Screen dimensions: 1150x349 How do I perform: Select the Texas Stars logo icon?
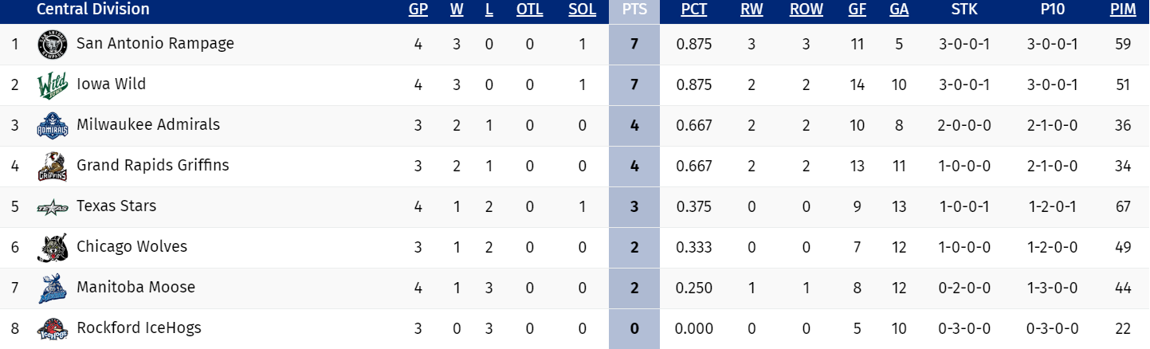click(x=53, y=207)
